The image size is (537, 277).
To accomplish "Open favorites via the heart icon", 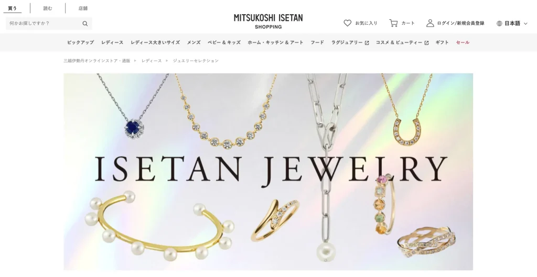I will [347, 23].
